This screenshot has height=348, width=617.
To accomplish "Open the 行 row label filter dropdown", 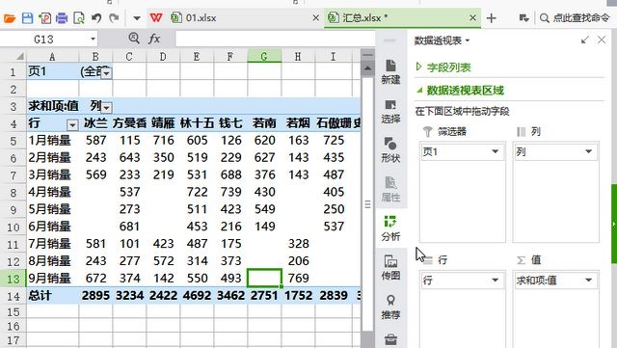I will [72, 125].
